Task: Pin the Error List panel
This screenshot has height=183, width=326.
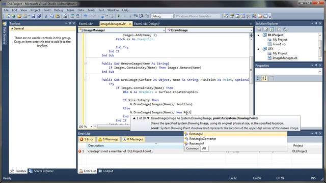Action: pyautogui.click(x=316, y=133)
